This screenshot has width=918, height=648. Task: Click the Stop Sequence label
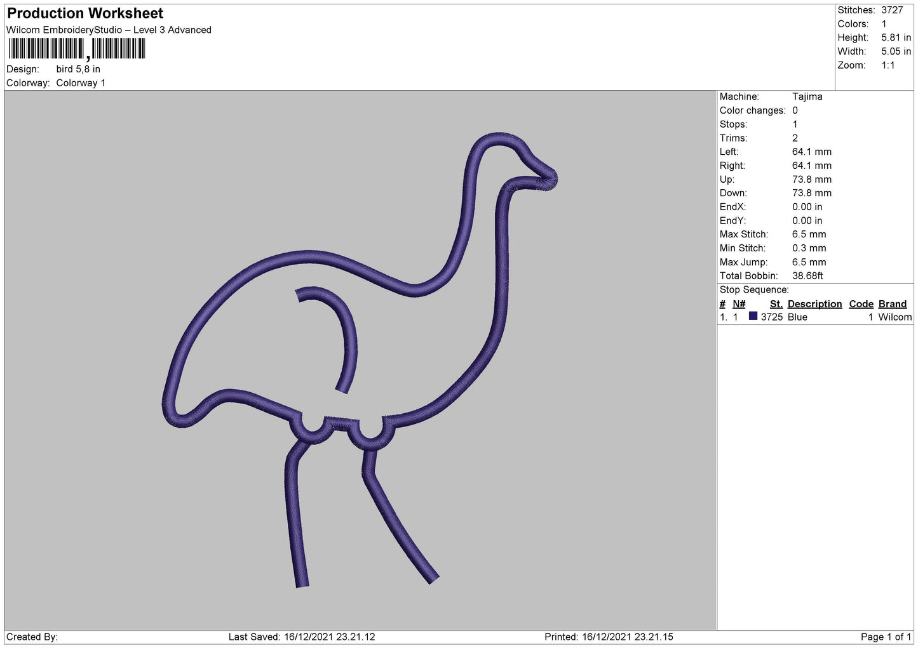pos(754,290)
